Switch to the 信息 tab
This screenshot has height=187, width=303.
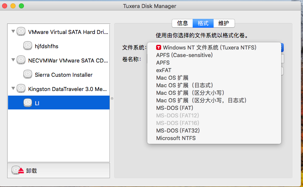click(182, 23)
